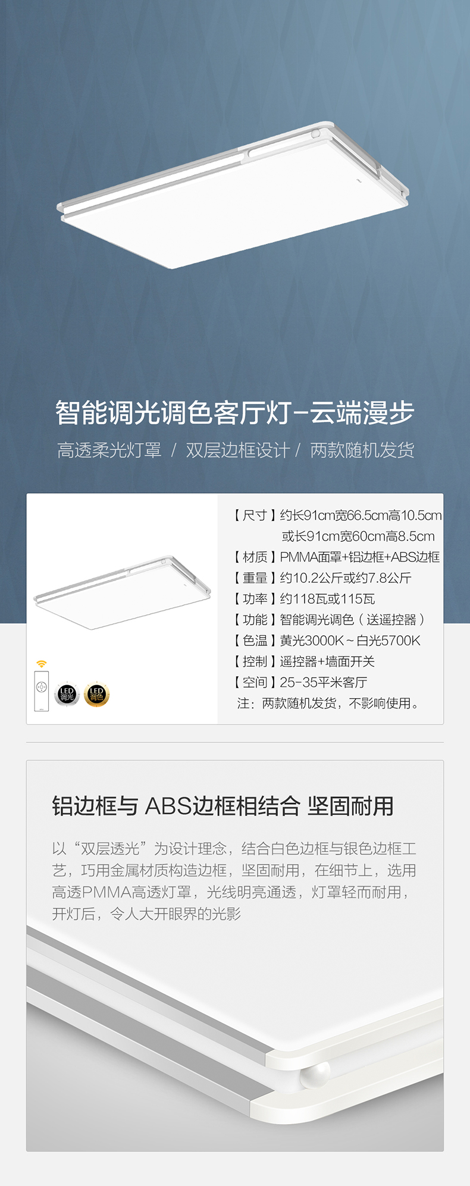Select the remote control icon

pos(41,691)
